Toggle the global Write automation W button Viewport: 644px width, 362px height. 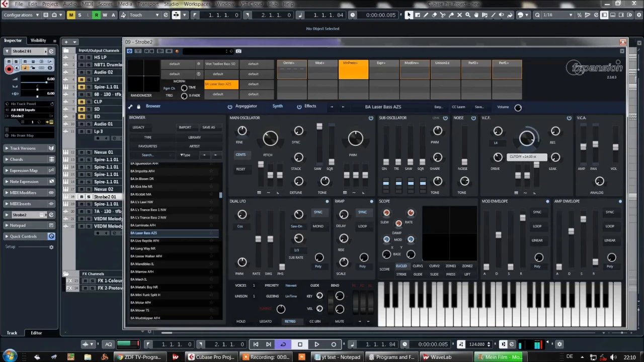click(x=105, y=15)
